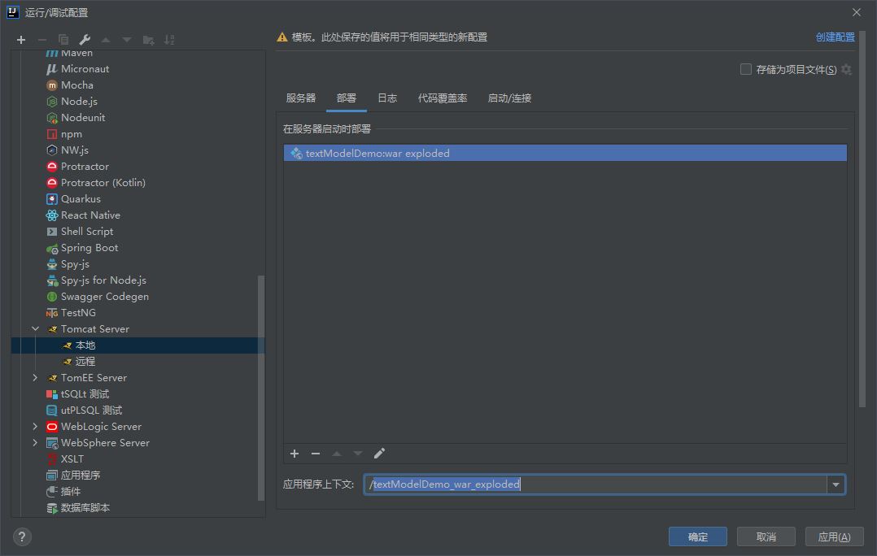Image resolution: width=877 pixels, height=556 pixels.
Task: Collapse the Tomcat Server tree node
Action: [35, 328]
